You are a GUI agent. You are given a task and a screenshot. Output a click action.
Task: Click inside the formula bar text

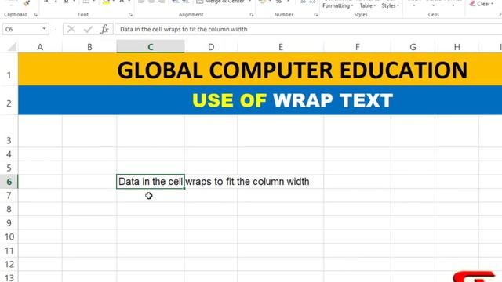(x=184, y=30)
